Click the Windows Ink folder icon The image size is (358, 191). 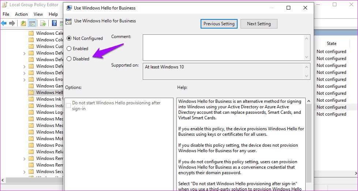coord(31,99)
